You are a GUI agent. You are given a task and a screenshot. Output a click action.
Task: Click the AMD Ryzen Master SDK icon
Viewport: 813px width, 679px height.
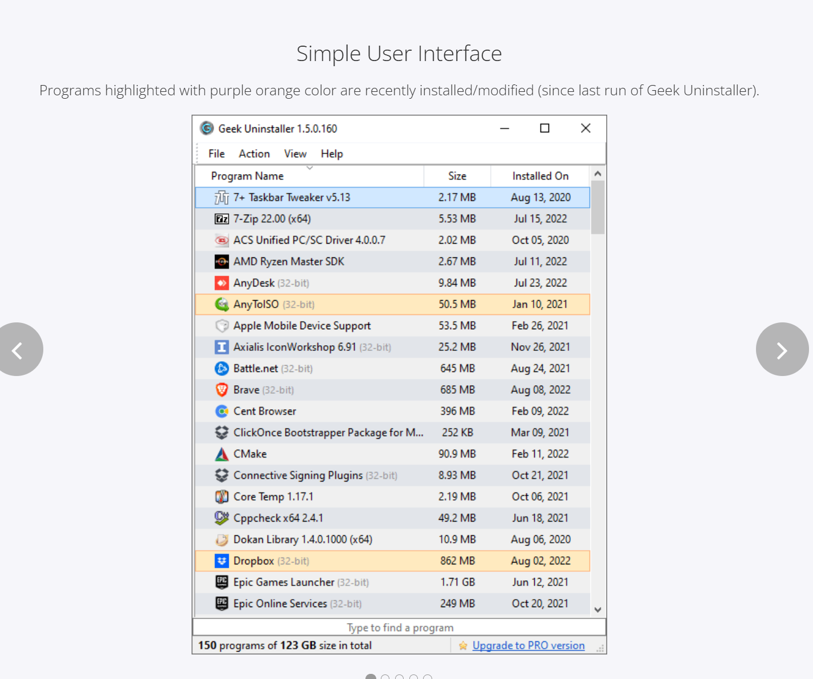tap(222, 262)
